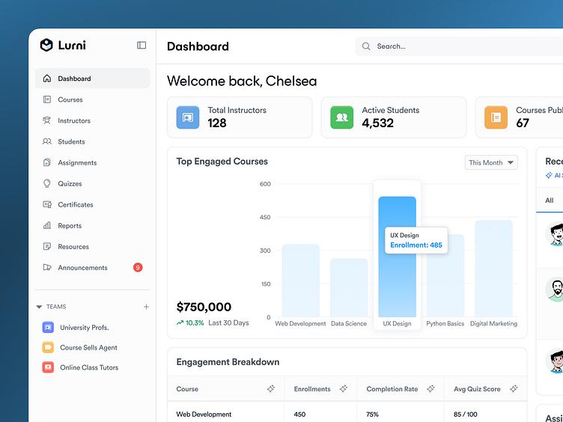Viewport: 563px width, 422px height.
Task: Click the sparkle icon in Completion Rate header
Action: click(x=430, y=388)
